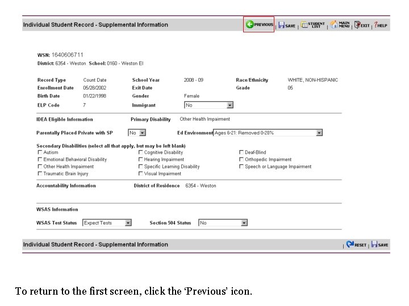Viewport: 409px width, 306px height.
Task: Click the Enrollment Date value 05/28/2002
Action: (95, 88)
